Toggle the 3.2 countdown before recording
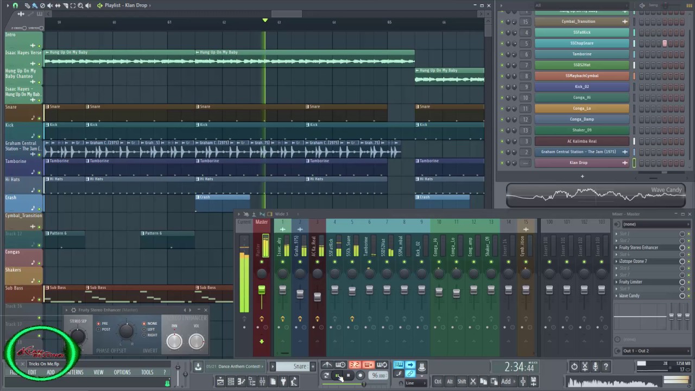Screen dimensions: 695x391 pyautogui.click(x=355, y=365)
